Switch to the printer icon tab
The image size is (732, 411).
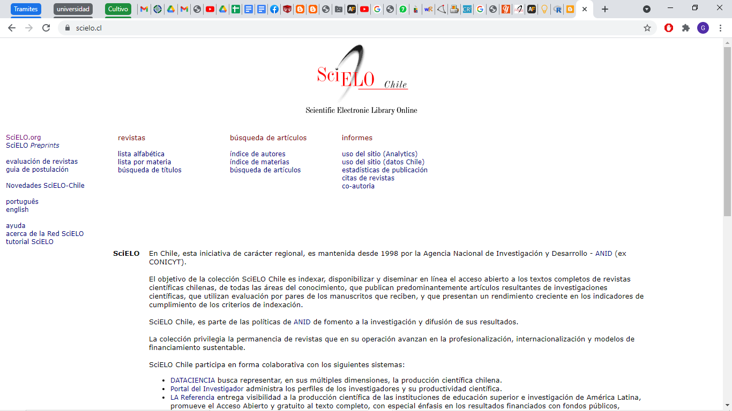454,9
